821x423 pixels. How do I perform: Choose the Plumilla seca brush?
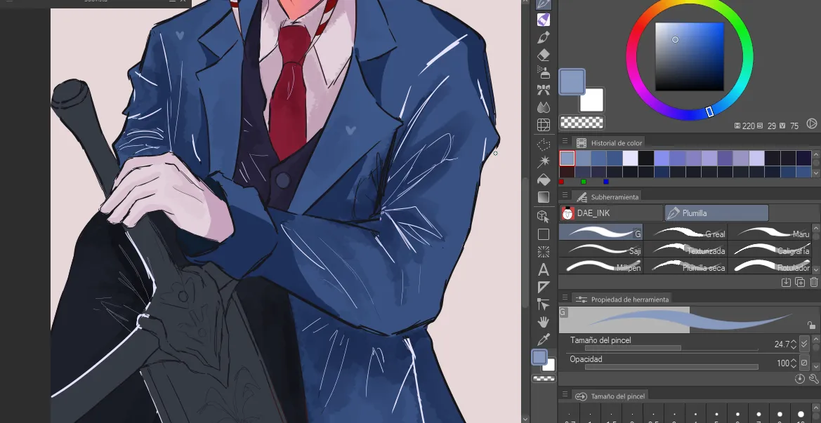tap(685, 266)
